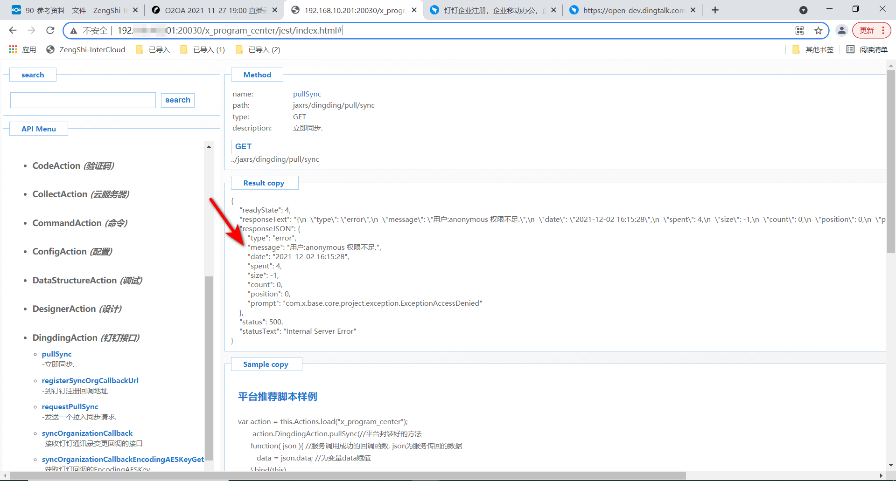Screen dimensions: 896x481
Task: Click the not-secure warning icon
Action: click(74, 31)
